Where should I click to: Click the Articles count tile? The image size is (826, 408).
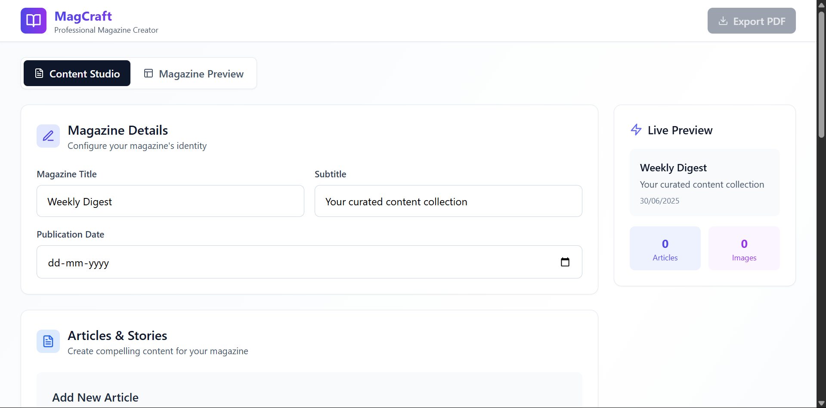[x=665, y=248]
